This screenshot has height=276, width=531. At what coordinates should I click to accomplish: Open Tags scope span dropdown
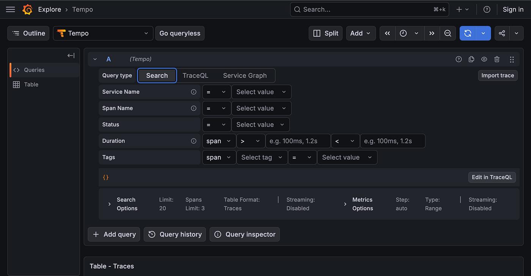(219, 157)
